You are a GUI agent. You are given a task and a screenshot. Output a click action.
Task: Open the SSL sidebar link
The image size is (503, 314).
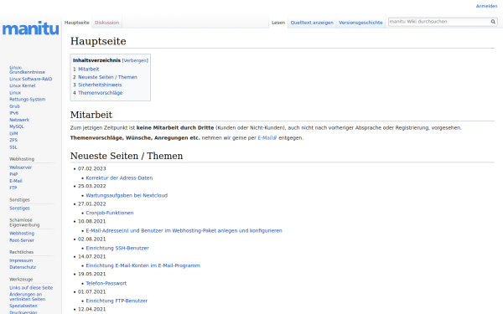13,147
